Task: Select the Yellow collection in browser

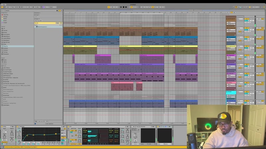Action: (x=5, y=19)
